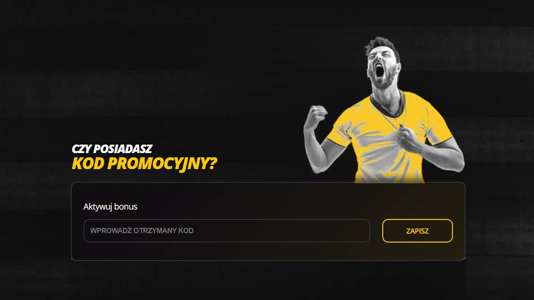Click the ZAPISZ button
Image resolution: width=534 pixels, height=300 pixels.
[417, 231]
